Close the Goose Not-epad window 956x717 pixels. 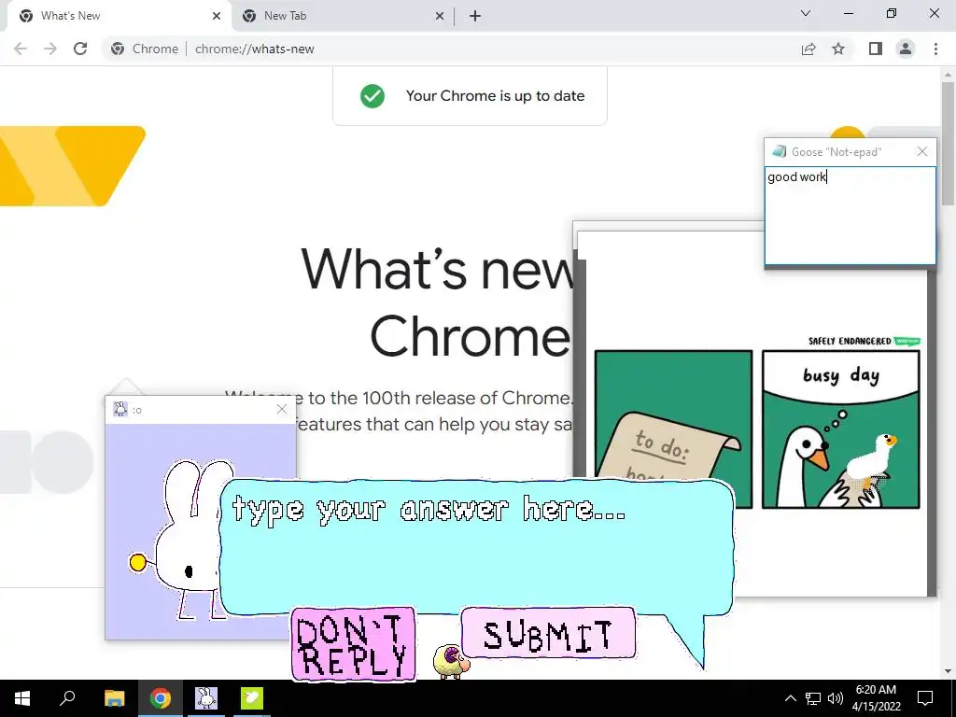[x=921, y=151]
